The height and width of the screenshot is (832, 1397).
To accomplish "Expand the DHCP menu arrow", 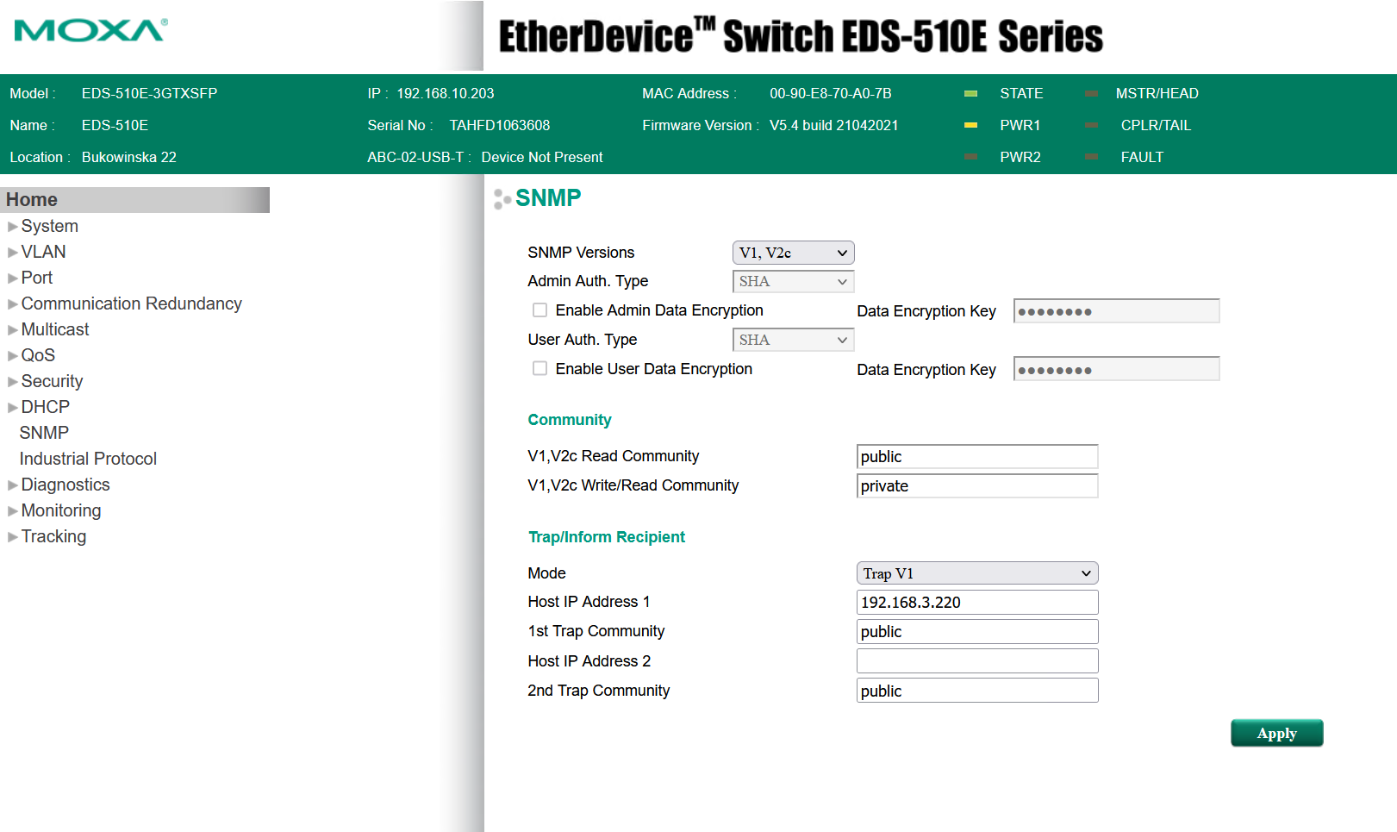I will point(12,408).
